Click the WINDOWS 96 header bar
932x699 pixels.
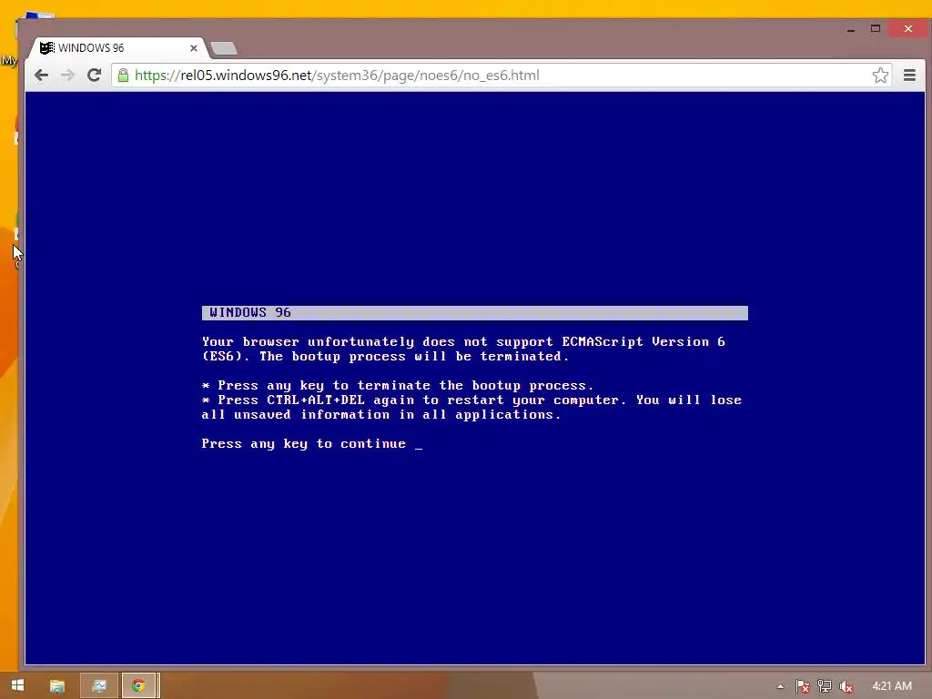(x=474, y=313)
